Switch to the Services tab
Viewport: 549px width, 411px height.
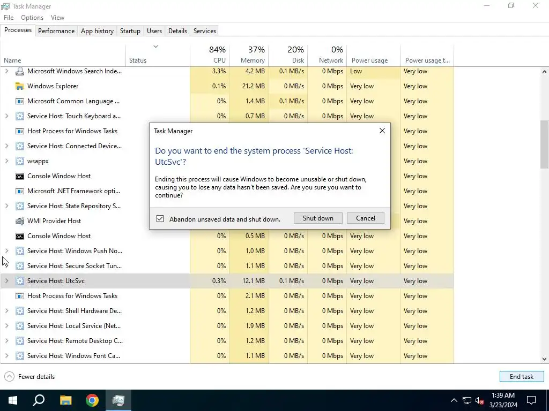pos(205,31)
